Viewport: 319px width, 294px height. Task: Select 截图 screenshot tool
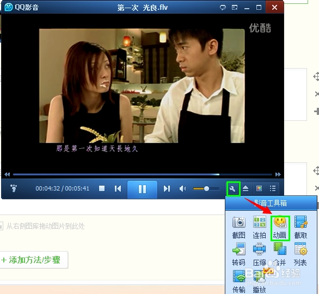point(238,228)
